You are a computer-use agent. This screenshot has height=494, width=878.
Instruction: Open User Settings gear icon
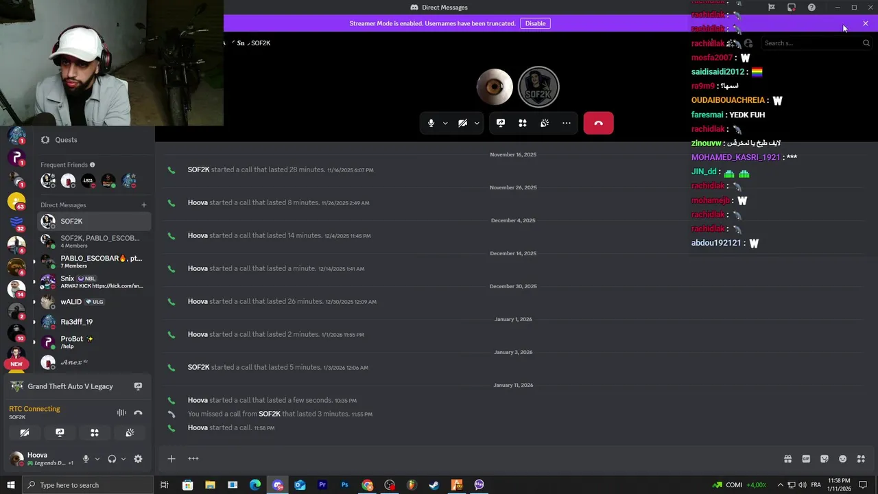click(x=138, y=459)
